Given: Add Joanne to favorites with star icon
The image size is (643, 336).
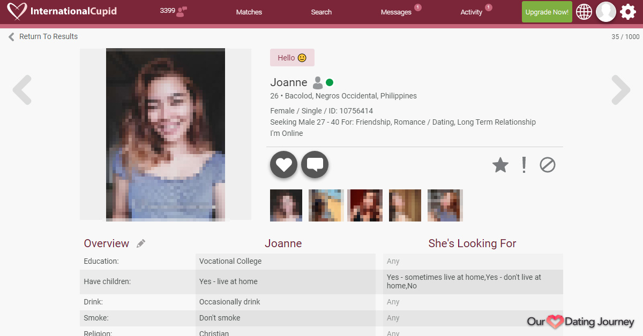Looking at the screenshot, I should tap(500, 165).
